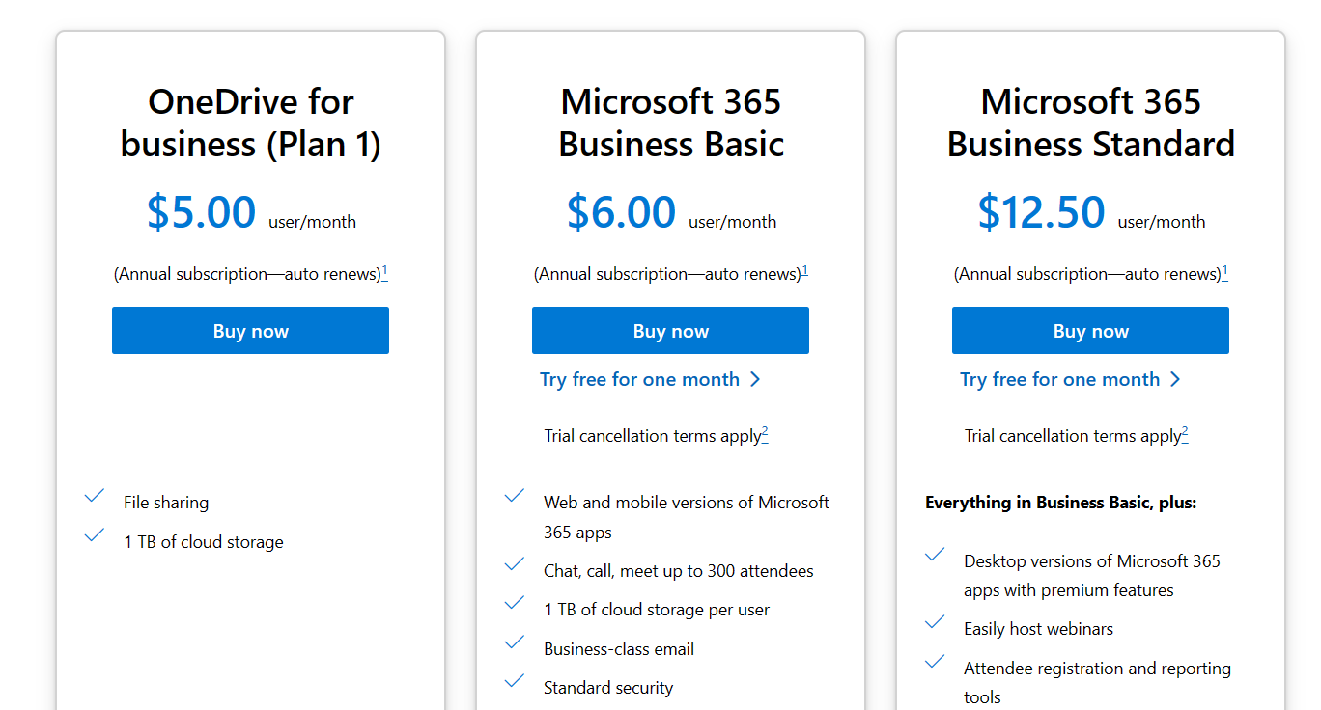
Task: Click the checkmark beside Standard security
Action: [x=515, y=680]
